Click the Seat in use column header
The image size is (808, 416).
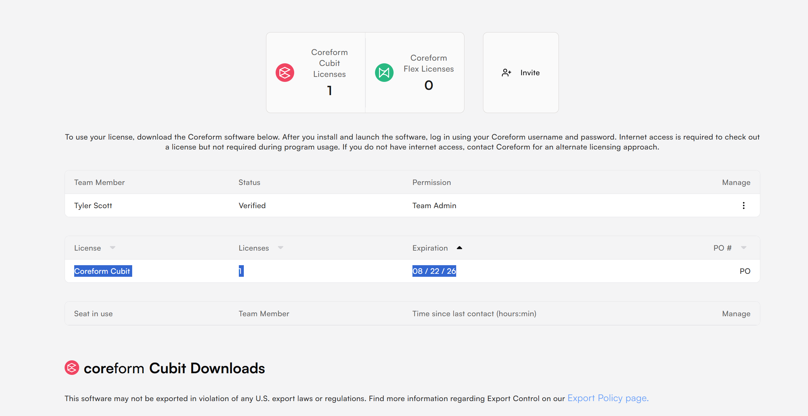[x=93, y=314]
